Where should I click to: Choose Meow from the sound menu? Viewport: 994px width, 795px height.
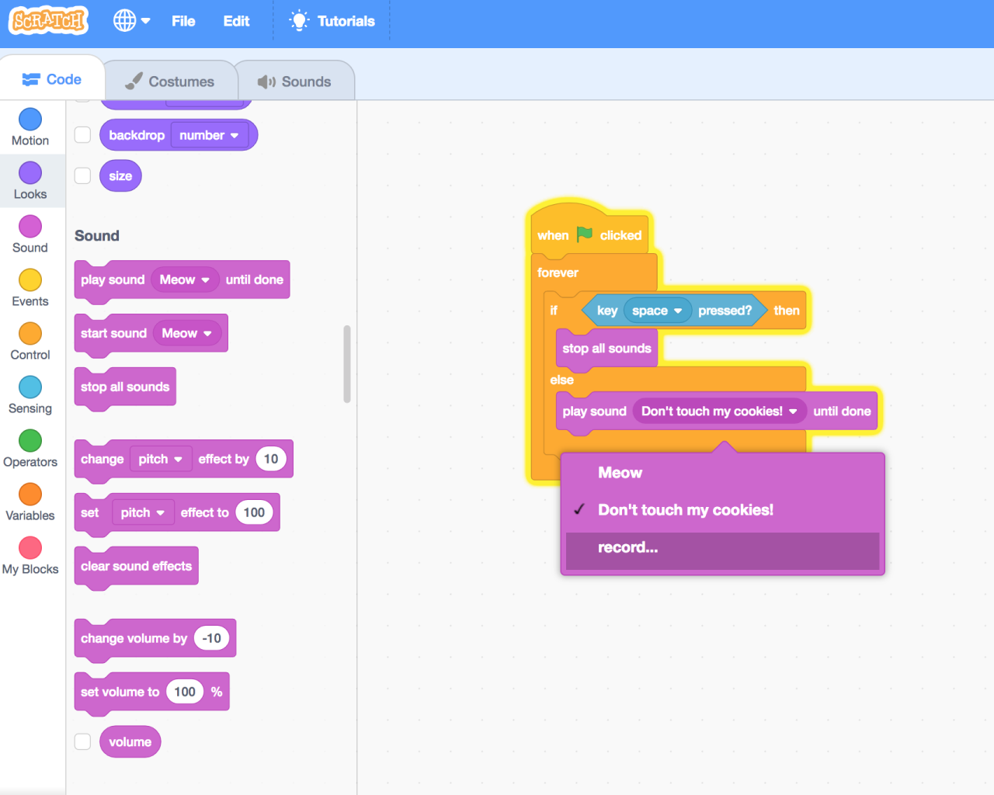click(x=722, y=473)
